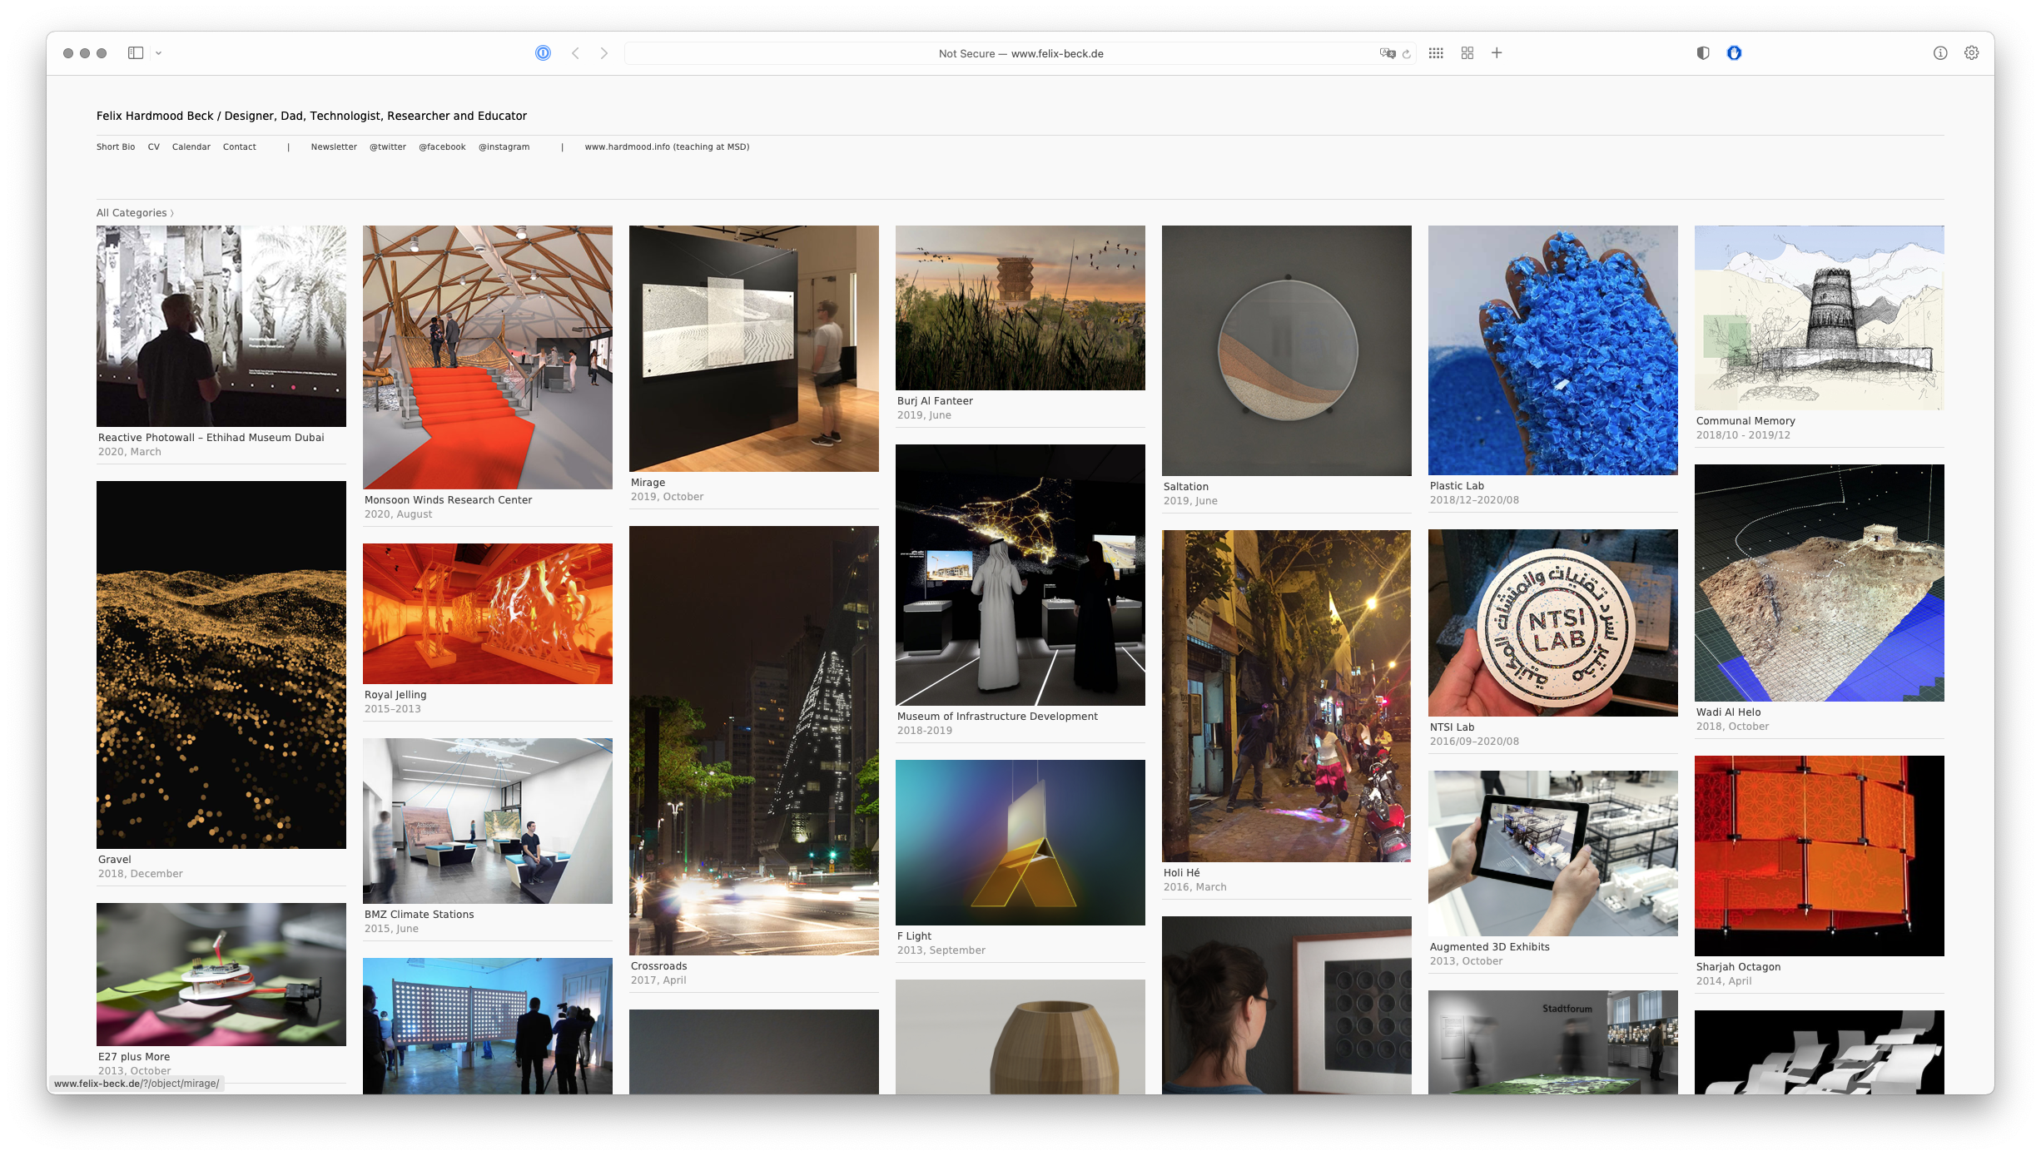2041x1156 pixels.
Task: Expand the sidebar options chevron
Action: 158,53
